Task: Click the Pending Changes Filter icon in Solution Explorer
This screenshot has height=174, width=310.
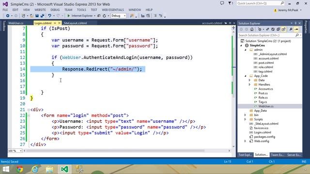Action: 260,29
